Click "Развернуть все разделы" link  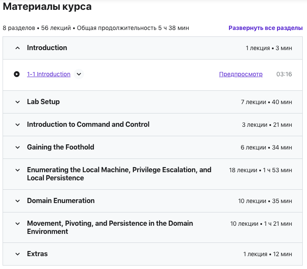(x=265, y=28)
